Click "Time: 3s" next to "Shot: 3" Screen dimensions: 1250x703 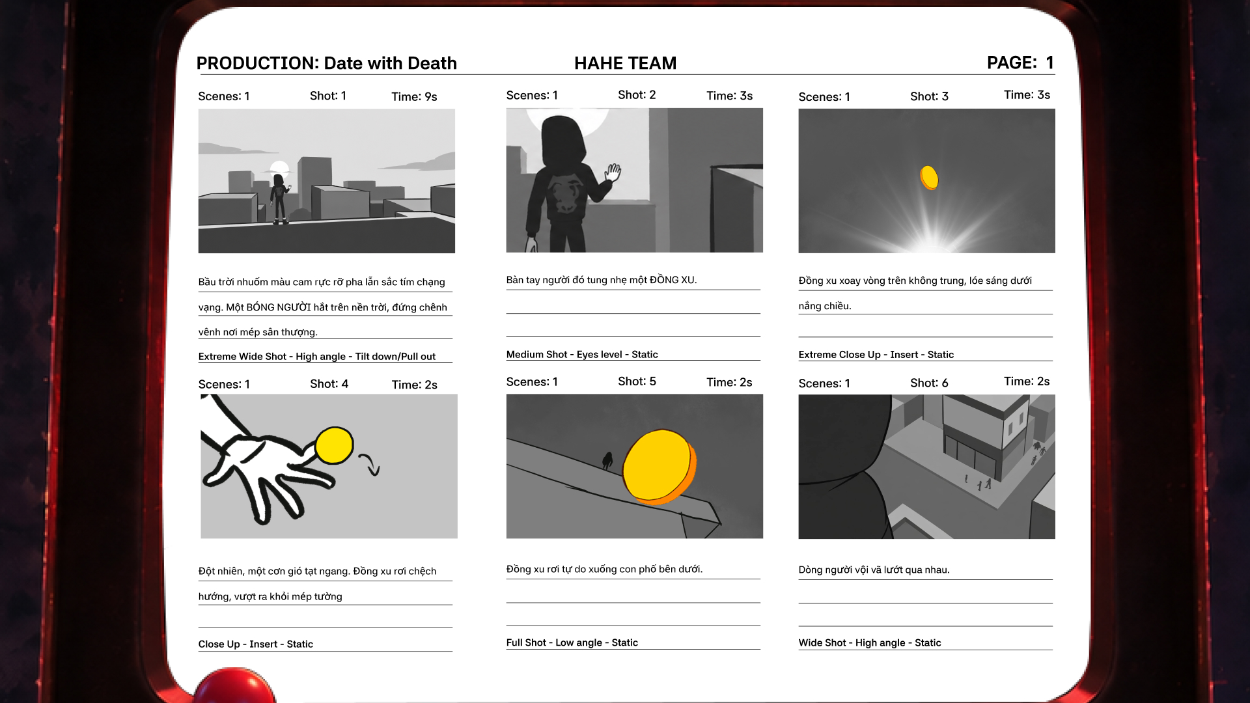tap(1027, 95)
